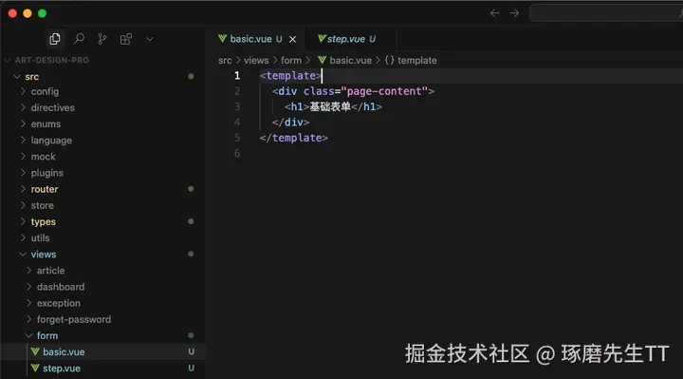Show more activity views chevron

coord(150,39)
